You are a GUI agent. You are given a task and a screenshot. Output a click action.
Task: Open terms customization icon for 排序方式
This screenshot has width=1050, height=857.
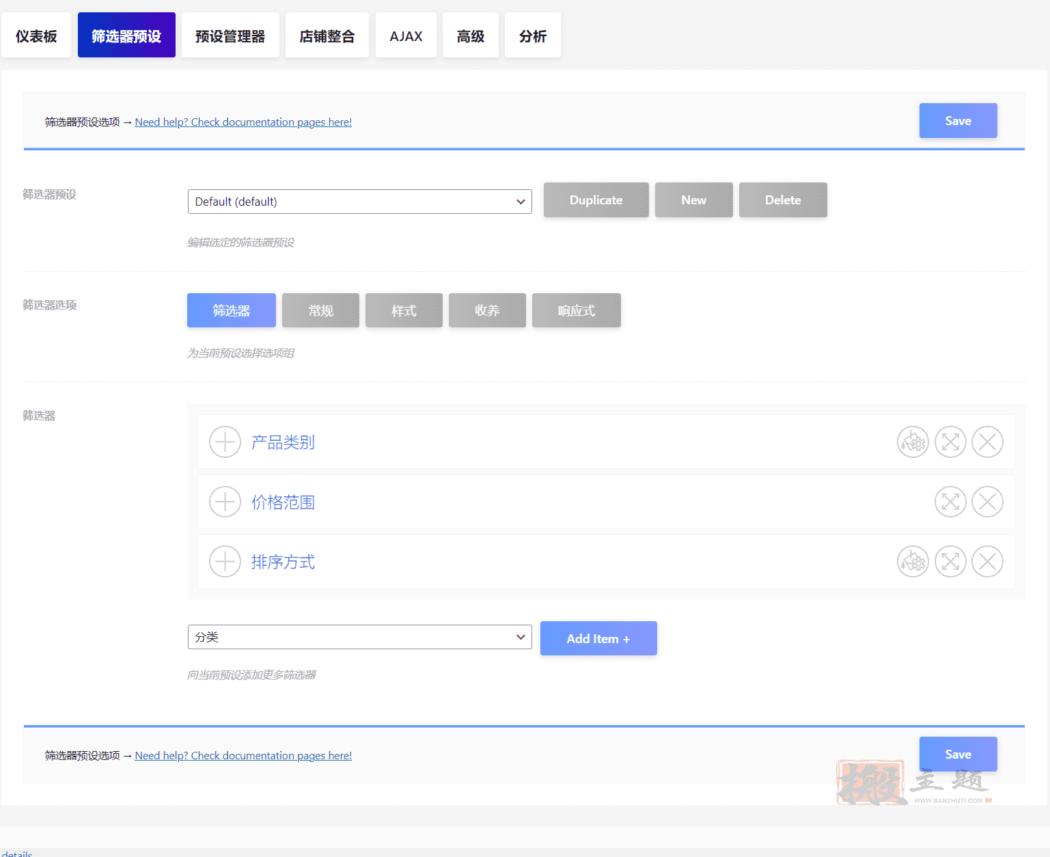[913, 562]
